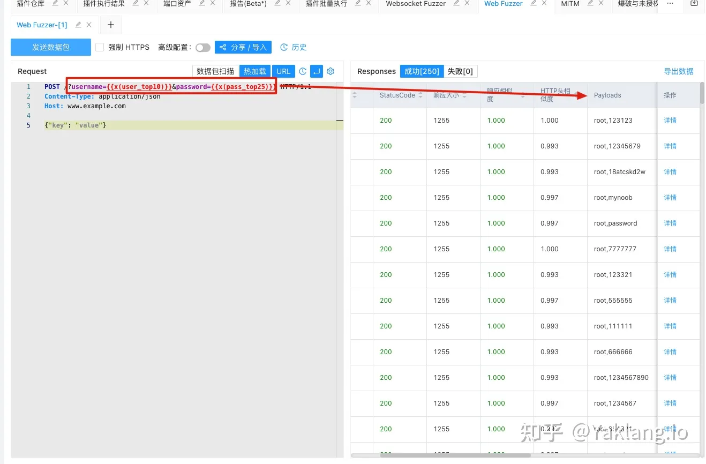Sort by the StatusCode column arrows
Viewport: 706px width, 464px height.
click(x=420, y=95)
